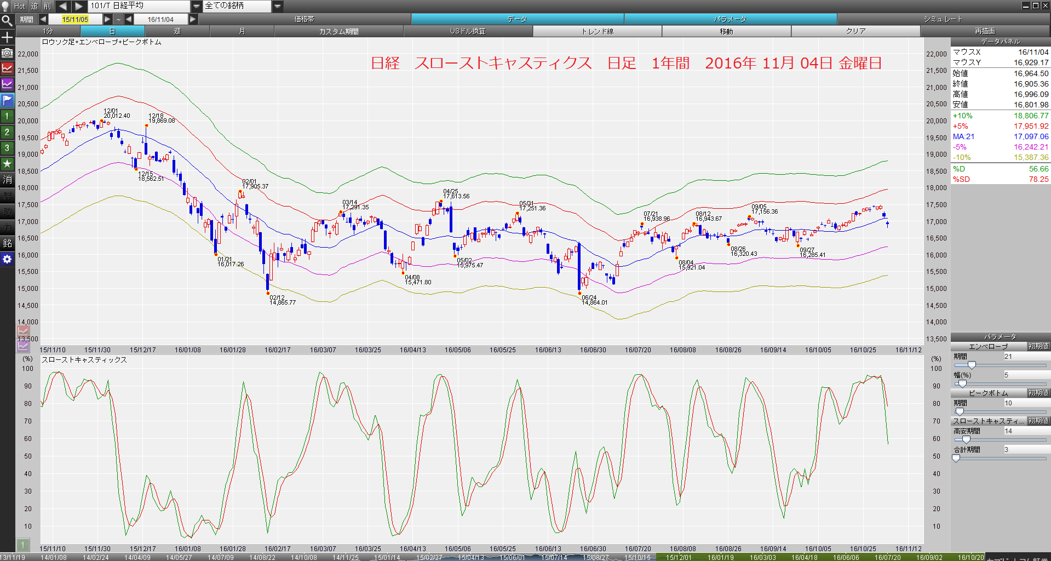Click the crosshair plus icon

7,37
